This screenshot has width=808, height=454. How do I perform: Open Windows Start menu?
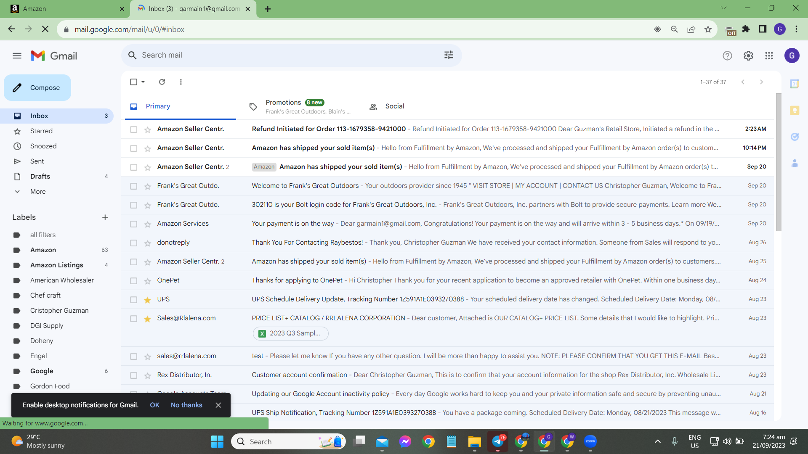tap(217, 441)
